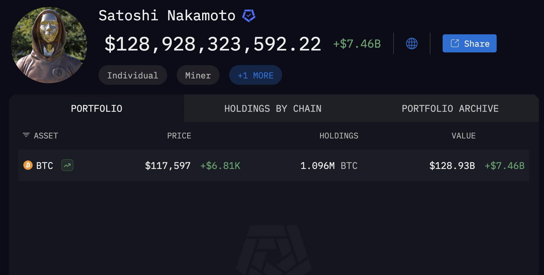The image size is (544, 275).
Task: Click the HOLDINGS column header
Action: [339, 135]
